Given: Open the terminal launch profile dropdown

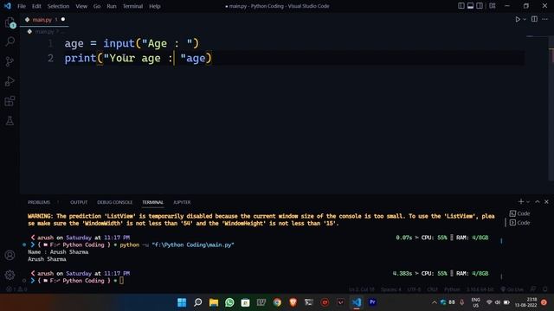Looking at the screenshot, I should (x=528, y=201).
